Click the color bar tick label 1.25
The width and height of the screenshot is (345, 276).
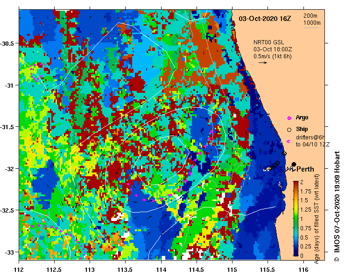point(306,210)
